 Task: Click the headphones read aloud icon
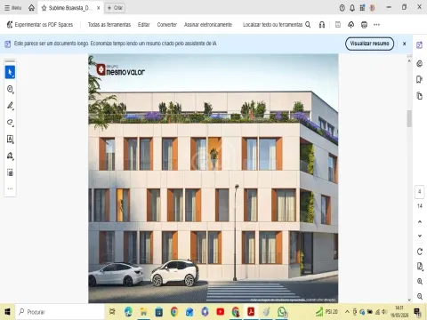tap(322, 25)
